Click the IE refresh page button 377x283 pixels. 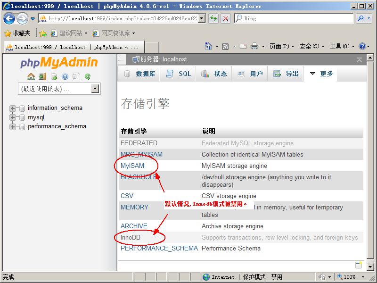coord(213,18)
